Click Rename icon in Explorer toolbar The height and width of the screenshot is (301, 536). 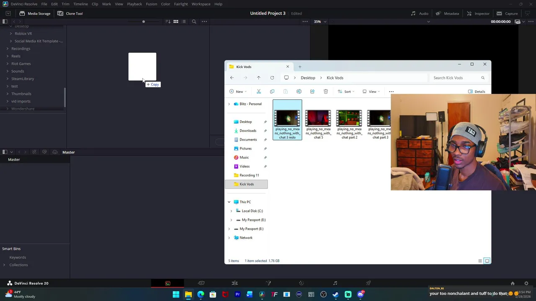click(x=299, y=92)
